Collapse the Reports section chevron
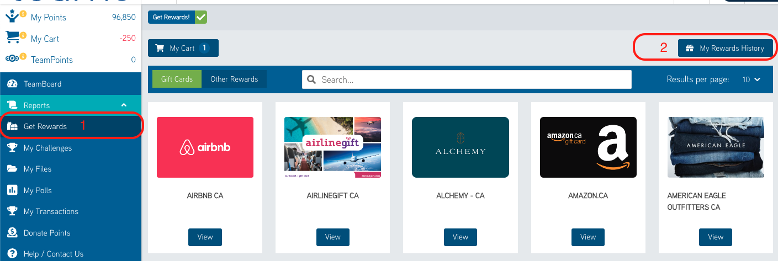The height and width of the screenshot is (261, 778). pyautogui.click(x=124, y=105)
